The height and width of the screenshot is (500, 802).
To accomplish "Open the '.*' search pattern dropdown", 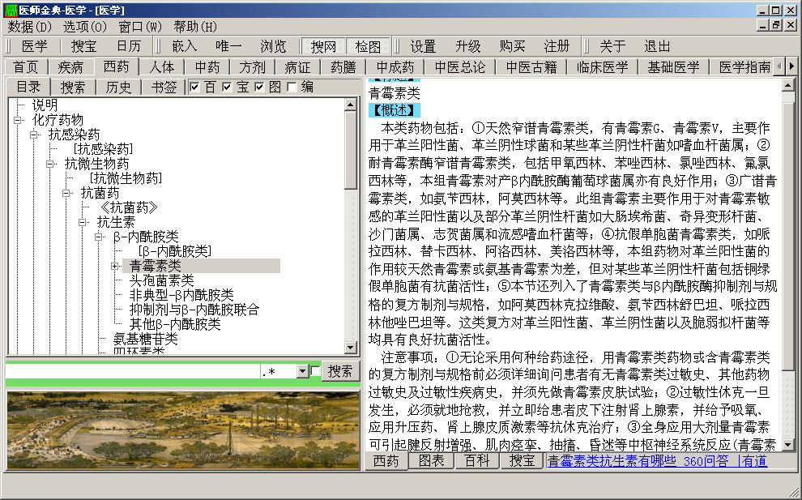I will click(302, 371).
